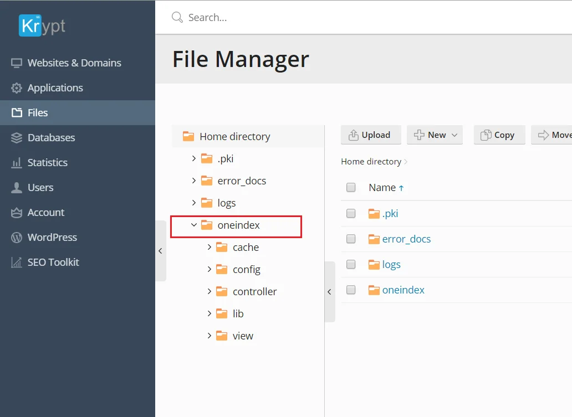The height and width of the screenshot is (417, 572).
Task: Click the search magnifier icon
Action: coord(177,17)
